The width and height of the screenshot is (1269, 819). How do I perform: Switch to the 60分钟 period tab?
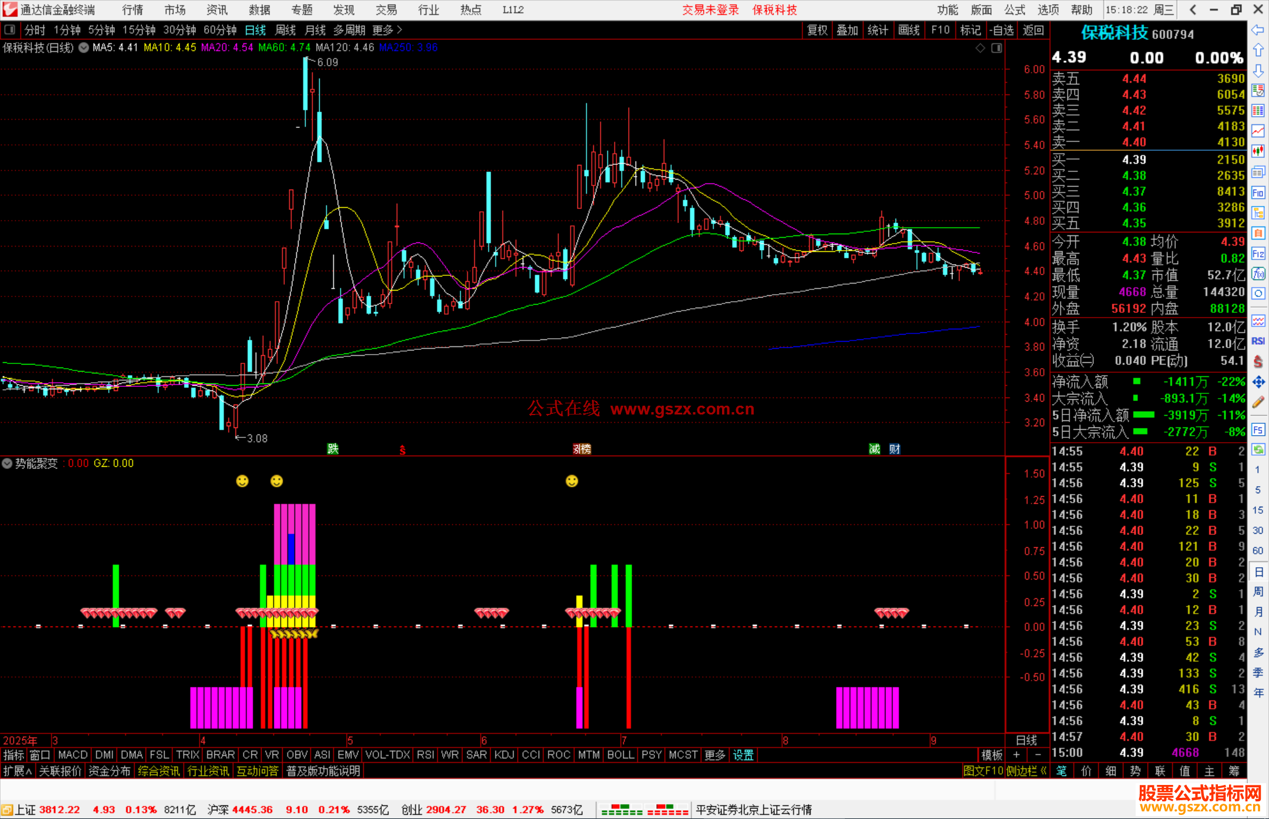click(220, 30)
